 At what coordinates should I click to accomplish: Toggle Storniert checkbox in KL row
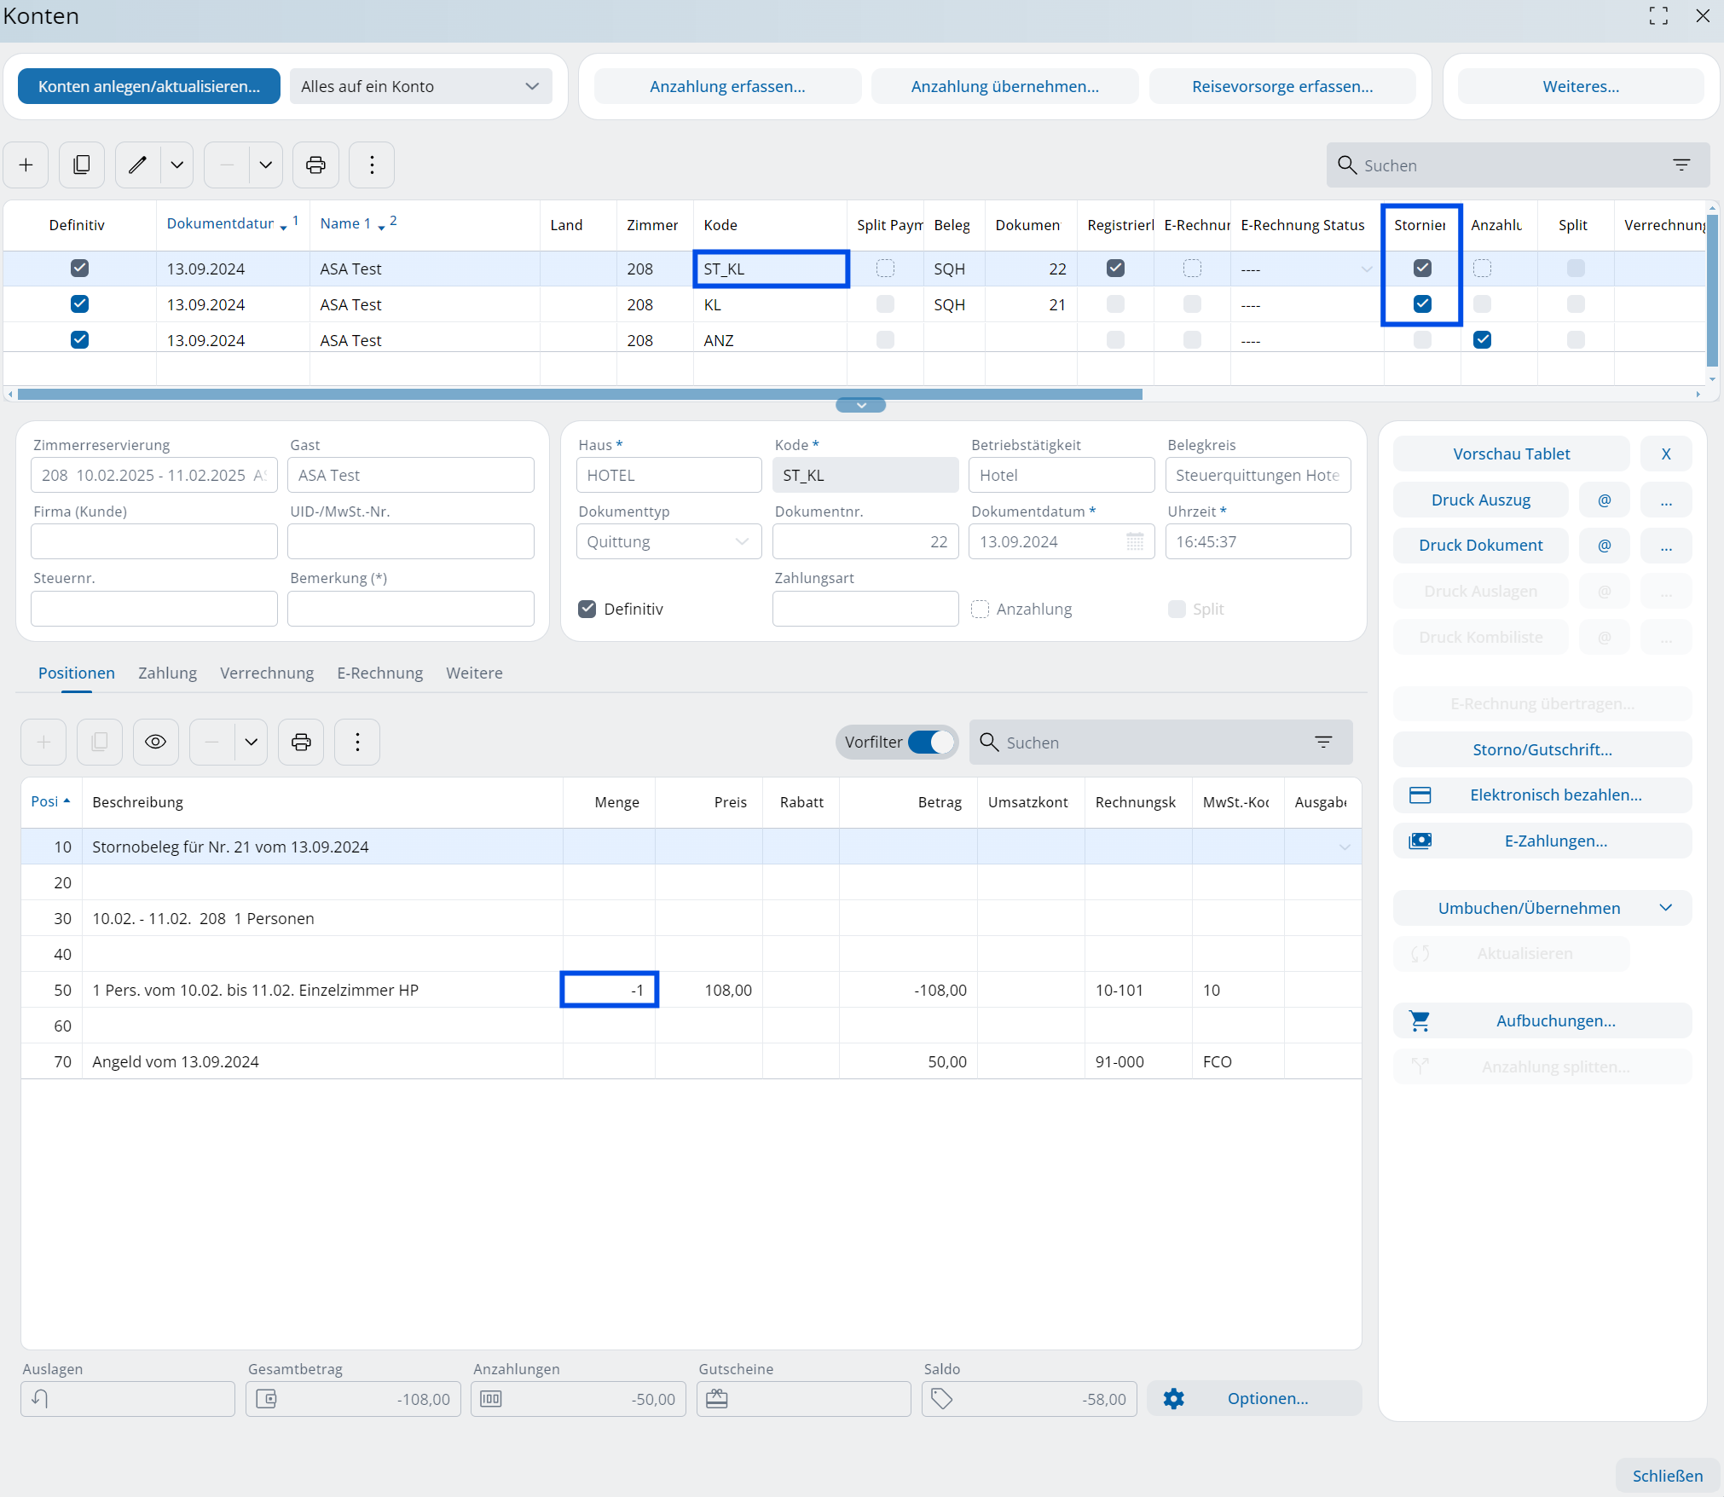coord(1421,303)
